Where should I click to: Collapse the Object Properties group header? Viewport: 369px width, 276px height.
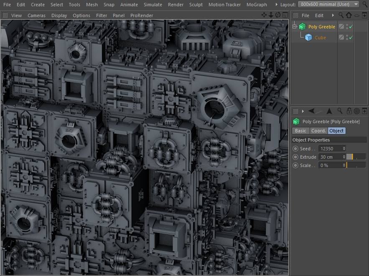(329, 140)
